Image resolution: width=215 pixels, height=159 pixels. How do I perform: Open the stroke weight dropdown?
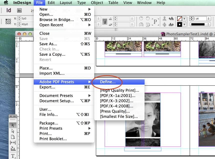[208, 18]
